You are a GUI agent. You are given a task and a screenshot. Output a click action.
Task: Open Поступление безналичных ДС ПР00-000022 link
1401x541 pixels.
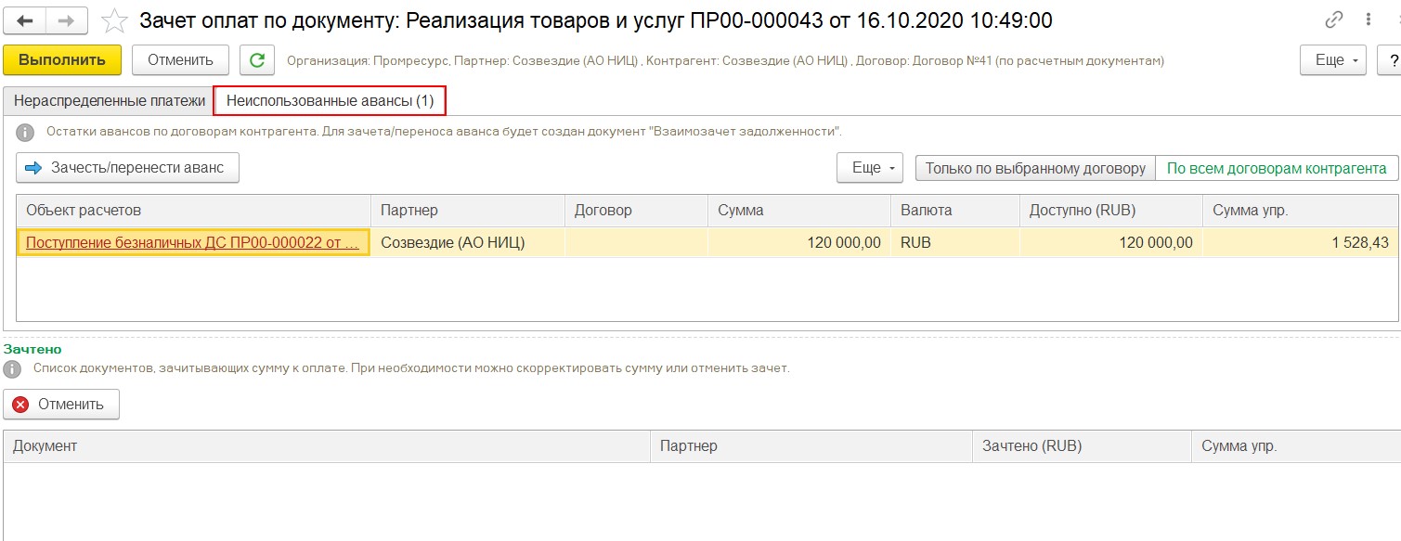[192, 243]
